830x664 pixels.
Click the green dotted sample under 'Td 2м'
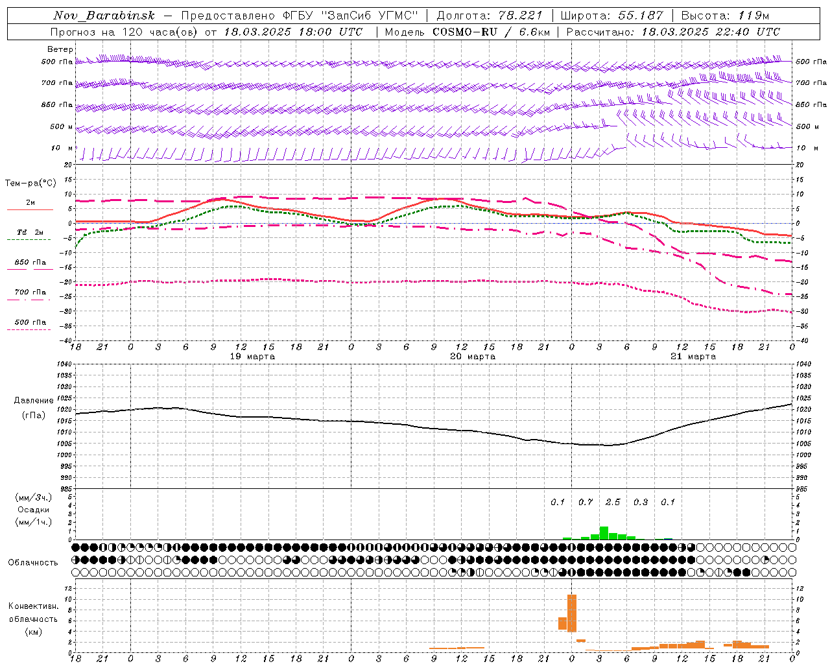[29, 239]
